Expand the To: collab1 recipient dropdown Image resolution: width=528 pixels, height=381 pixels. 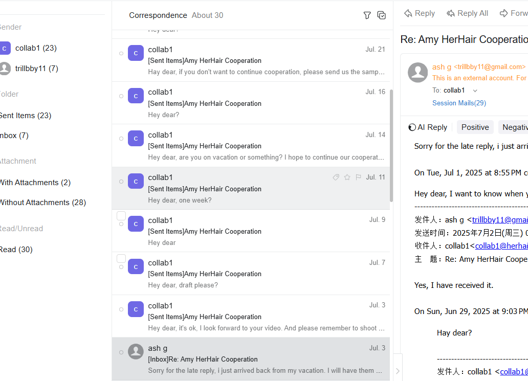pyautogui.click(x=475, y=89)
